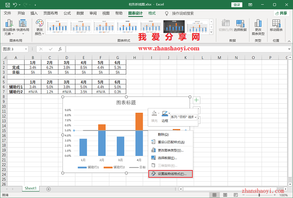
Task: Expand the chart styles gallery
Action: tap(211, 32)
